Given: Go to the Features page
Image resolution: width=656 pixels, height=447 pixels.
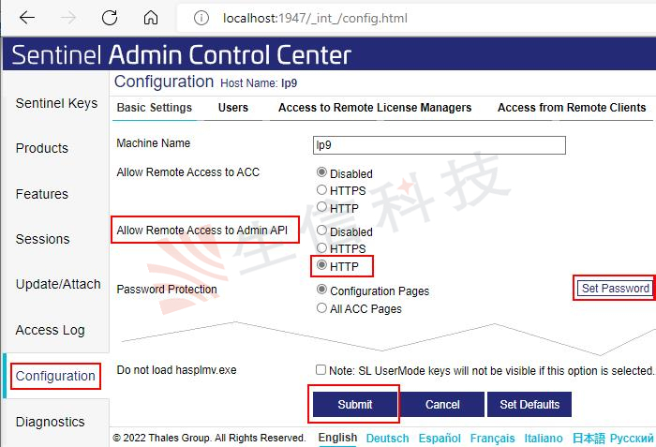Looking at the screenshot, I should pyautogui.click(x=42, y=194).
